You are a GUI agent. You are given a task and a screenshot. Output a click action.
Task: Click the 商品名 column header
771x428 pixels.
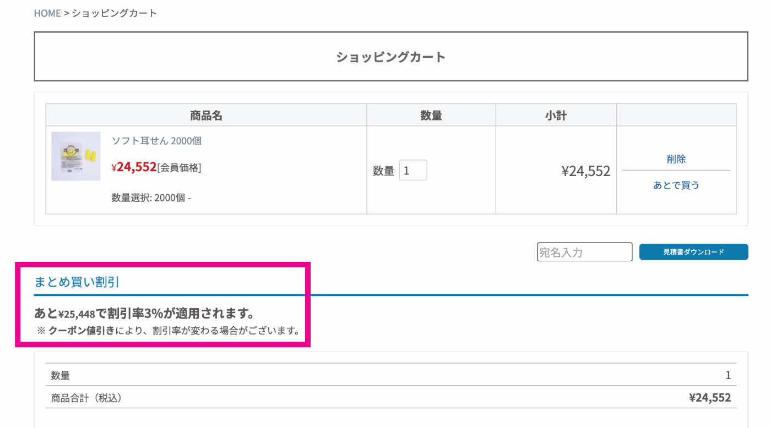206,116
